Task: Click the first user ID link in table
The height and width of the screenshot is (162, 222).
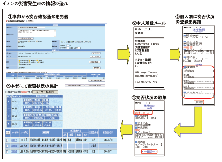Action: (x=14, y=140)
